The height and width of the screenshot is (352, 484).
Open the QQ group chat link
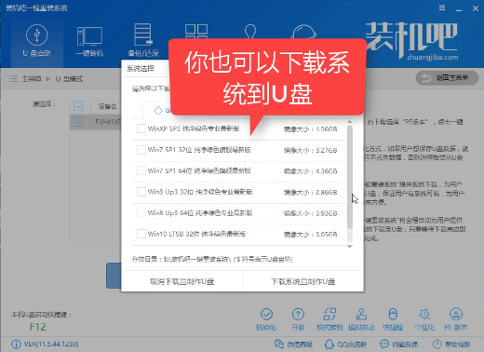tap(345, 344)
